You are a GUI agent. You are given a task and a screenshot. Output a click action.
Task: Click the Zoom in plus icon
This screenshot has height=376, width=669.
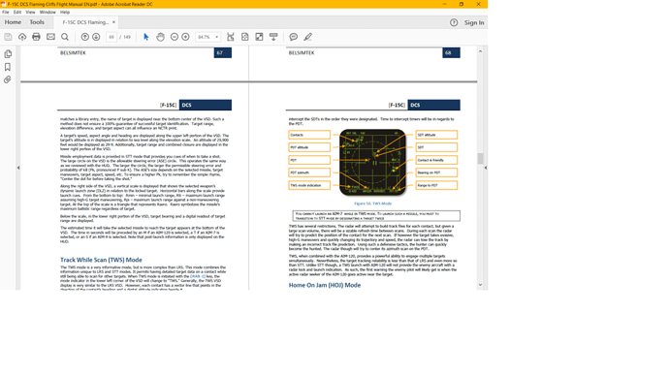[x=185, y=37]
